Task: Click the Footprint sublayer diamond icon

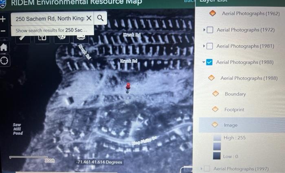Action: click(x=215, y=109)
